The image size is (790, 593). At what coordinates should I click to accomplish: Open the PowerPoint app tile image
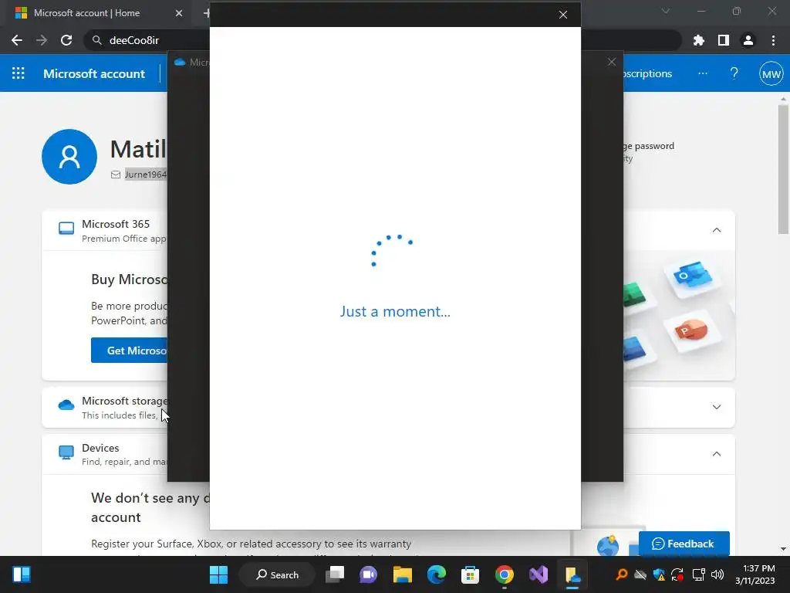(693, 331)
